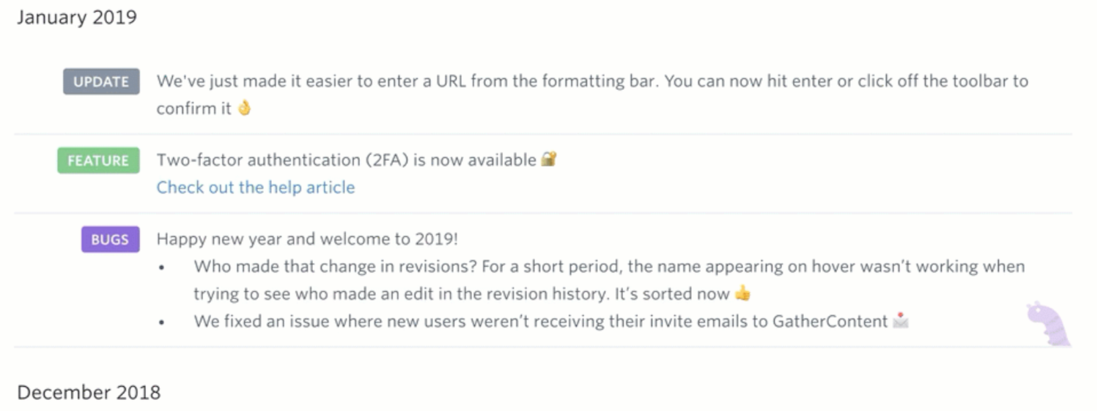Click the envelope emoji after GatherContent
This screenshot has height=411, width=1098.
pyautogui.click(x=901, y=320)
